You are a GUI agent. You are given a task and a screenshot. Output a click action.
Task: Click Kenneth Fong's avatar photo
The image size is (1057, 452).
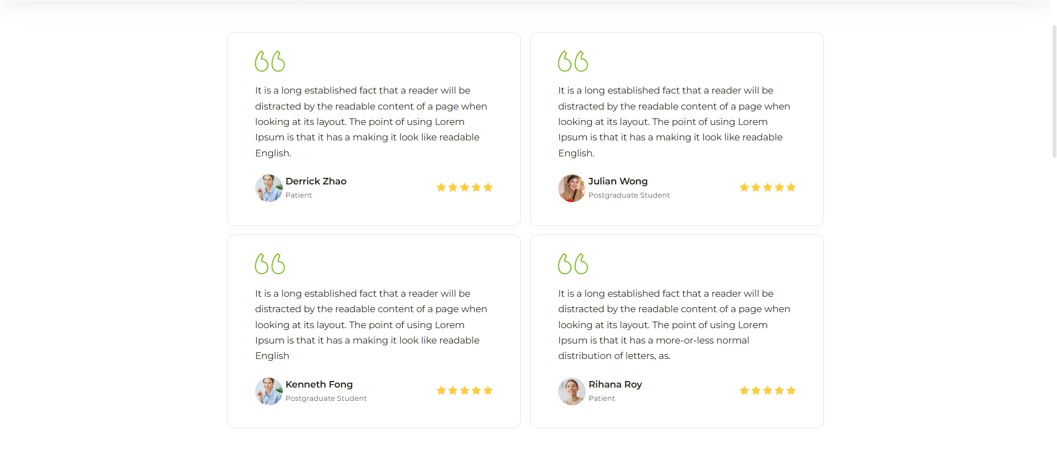[269, 391]
